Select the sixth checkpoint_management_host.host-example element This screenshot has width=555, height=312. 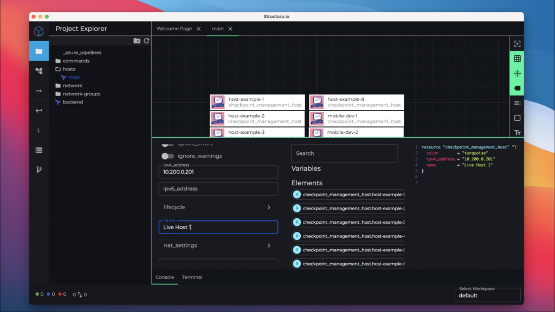tap(349, 264)
